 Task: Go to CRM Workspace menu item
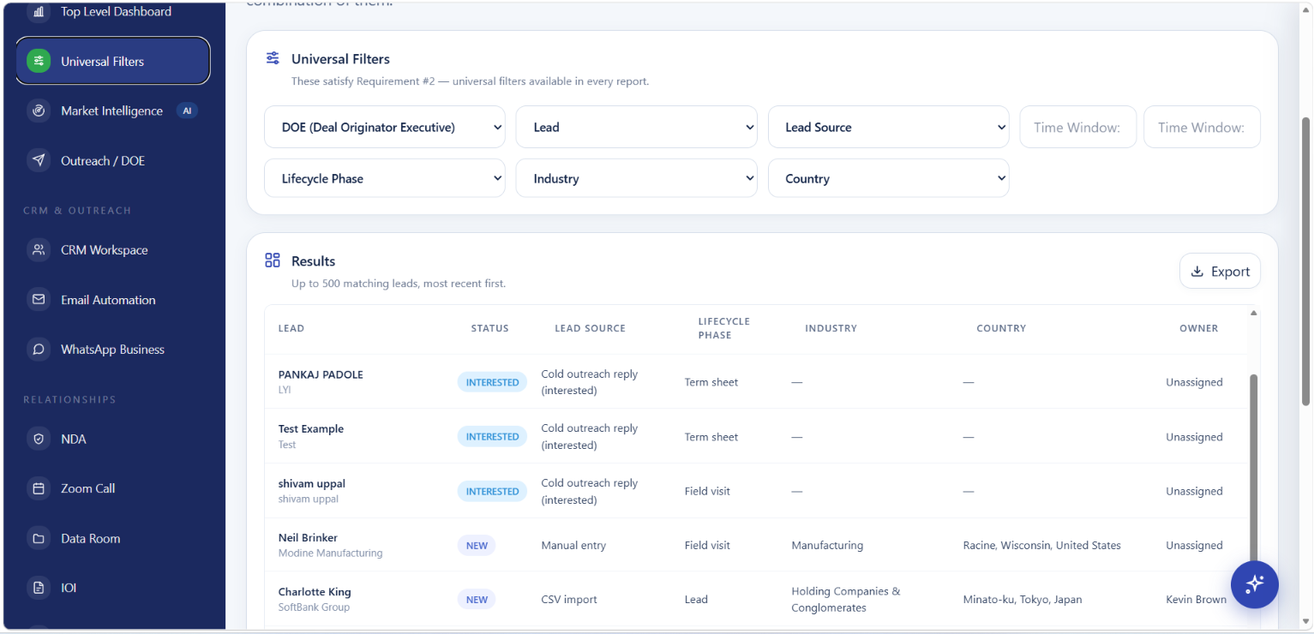(x=113, y=250)
